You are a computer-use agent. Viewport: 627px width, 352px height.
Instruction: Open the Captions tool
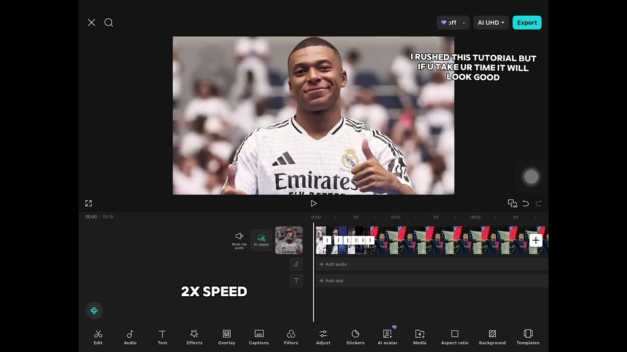pyautogui.click(x=259, y=337)
